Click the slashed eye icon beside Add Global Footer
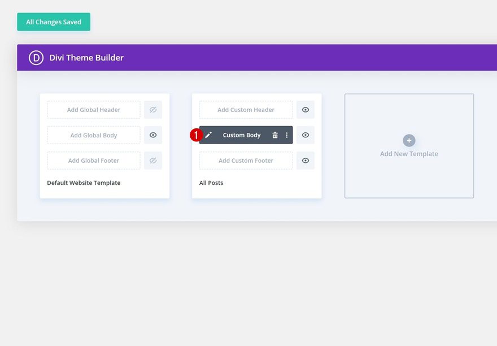 (x=152, y=160)
